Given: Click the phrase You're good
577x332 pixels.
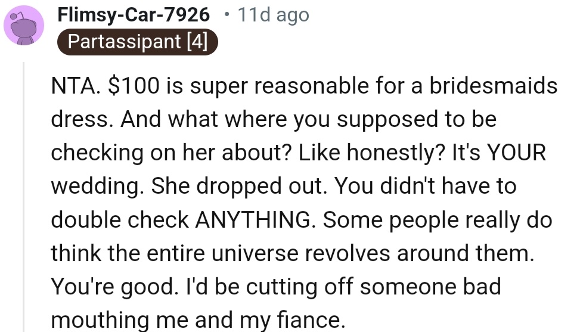Looking at the screenshot, I should tap(112, 287).
